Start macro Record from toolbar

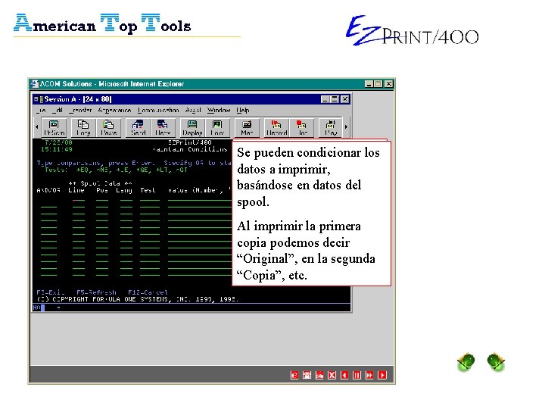[x=277, y=128]
